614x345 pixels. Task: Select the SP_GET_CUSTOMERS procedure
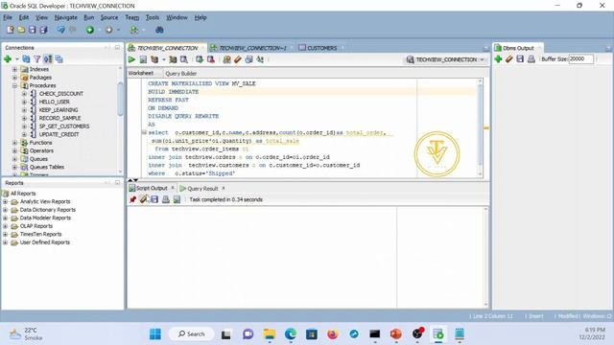(x=64, y=126)
